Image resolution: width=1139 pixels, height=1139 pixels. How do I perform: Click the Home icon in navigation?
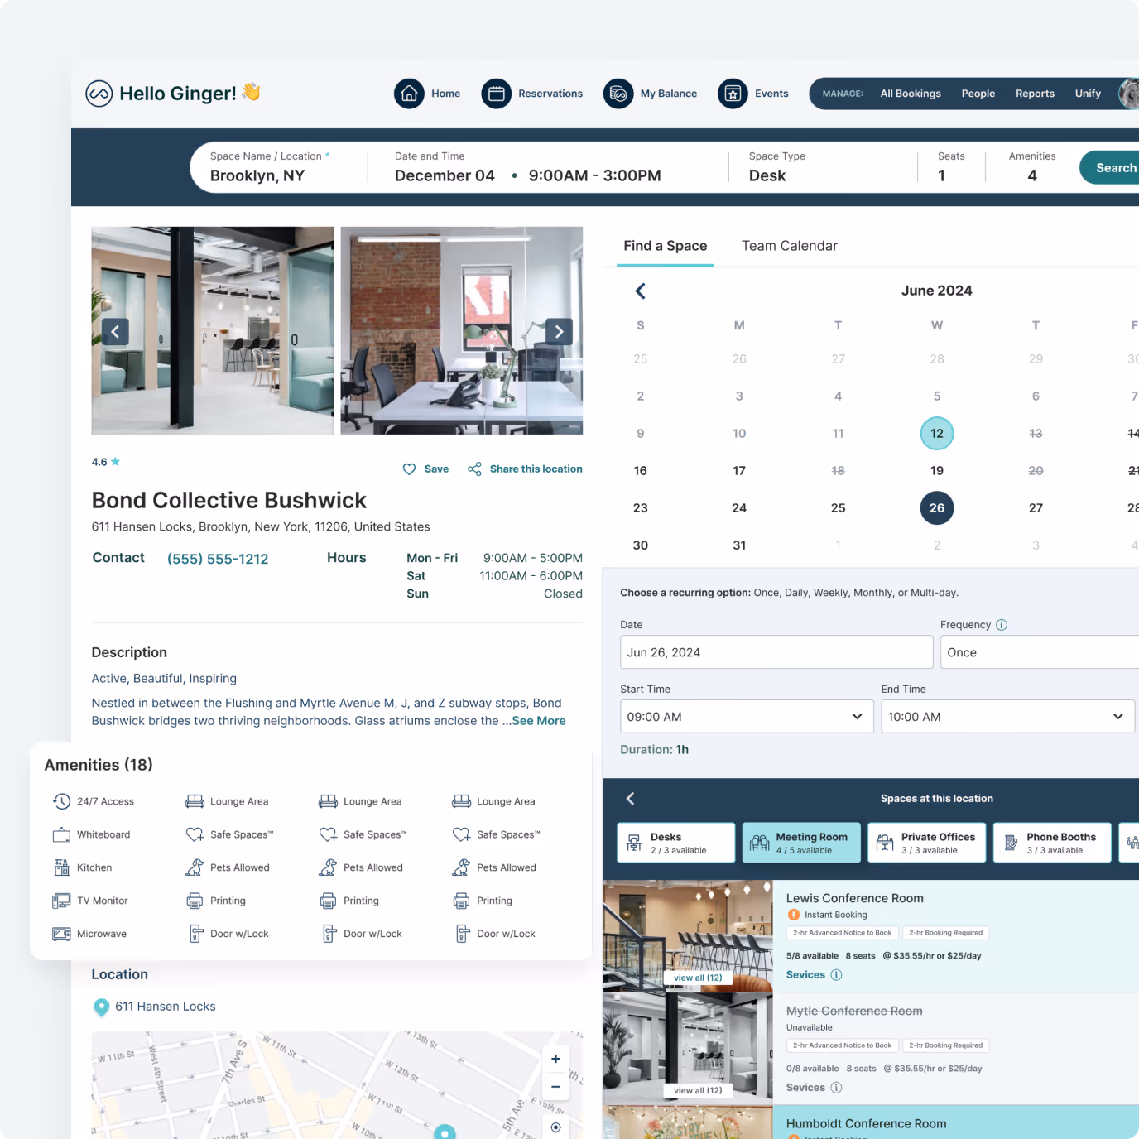[x=409, y=94]
